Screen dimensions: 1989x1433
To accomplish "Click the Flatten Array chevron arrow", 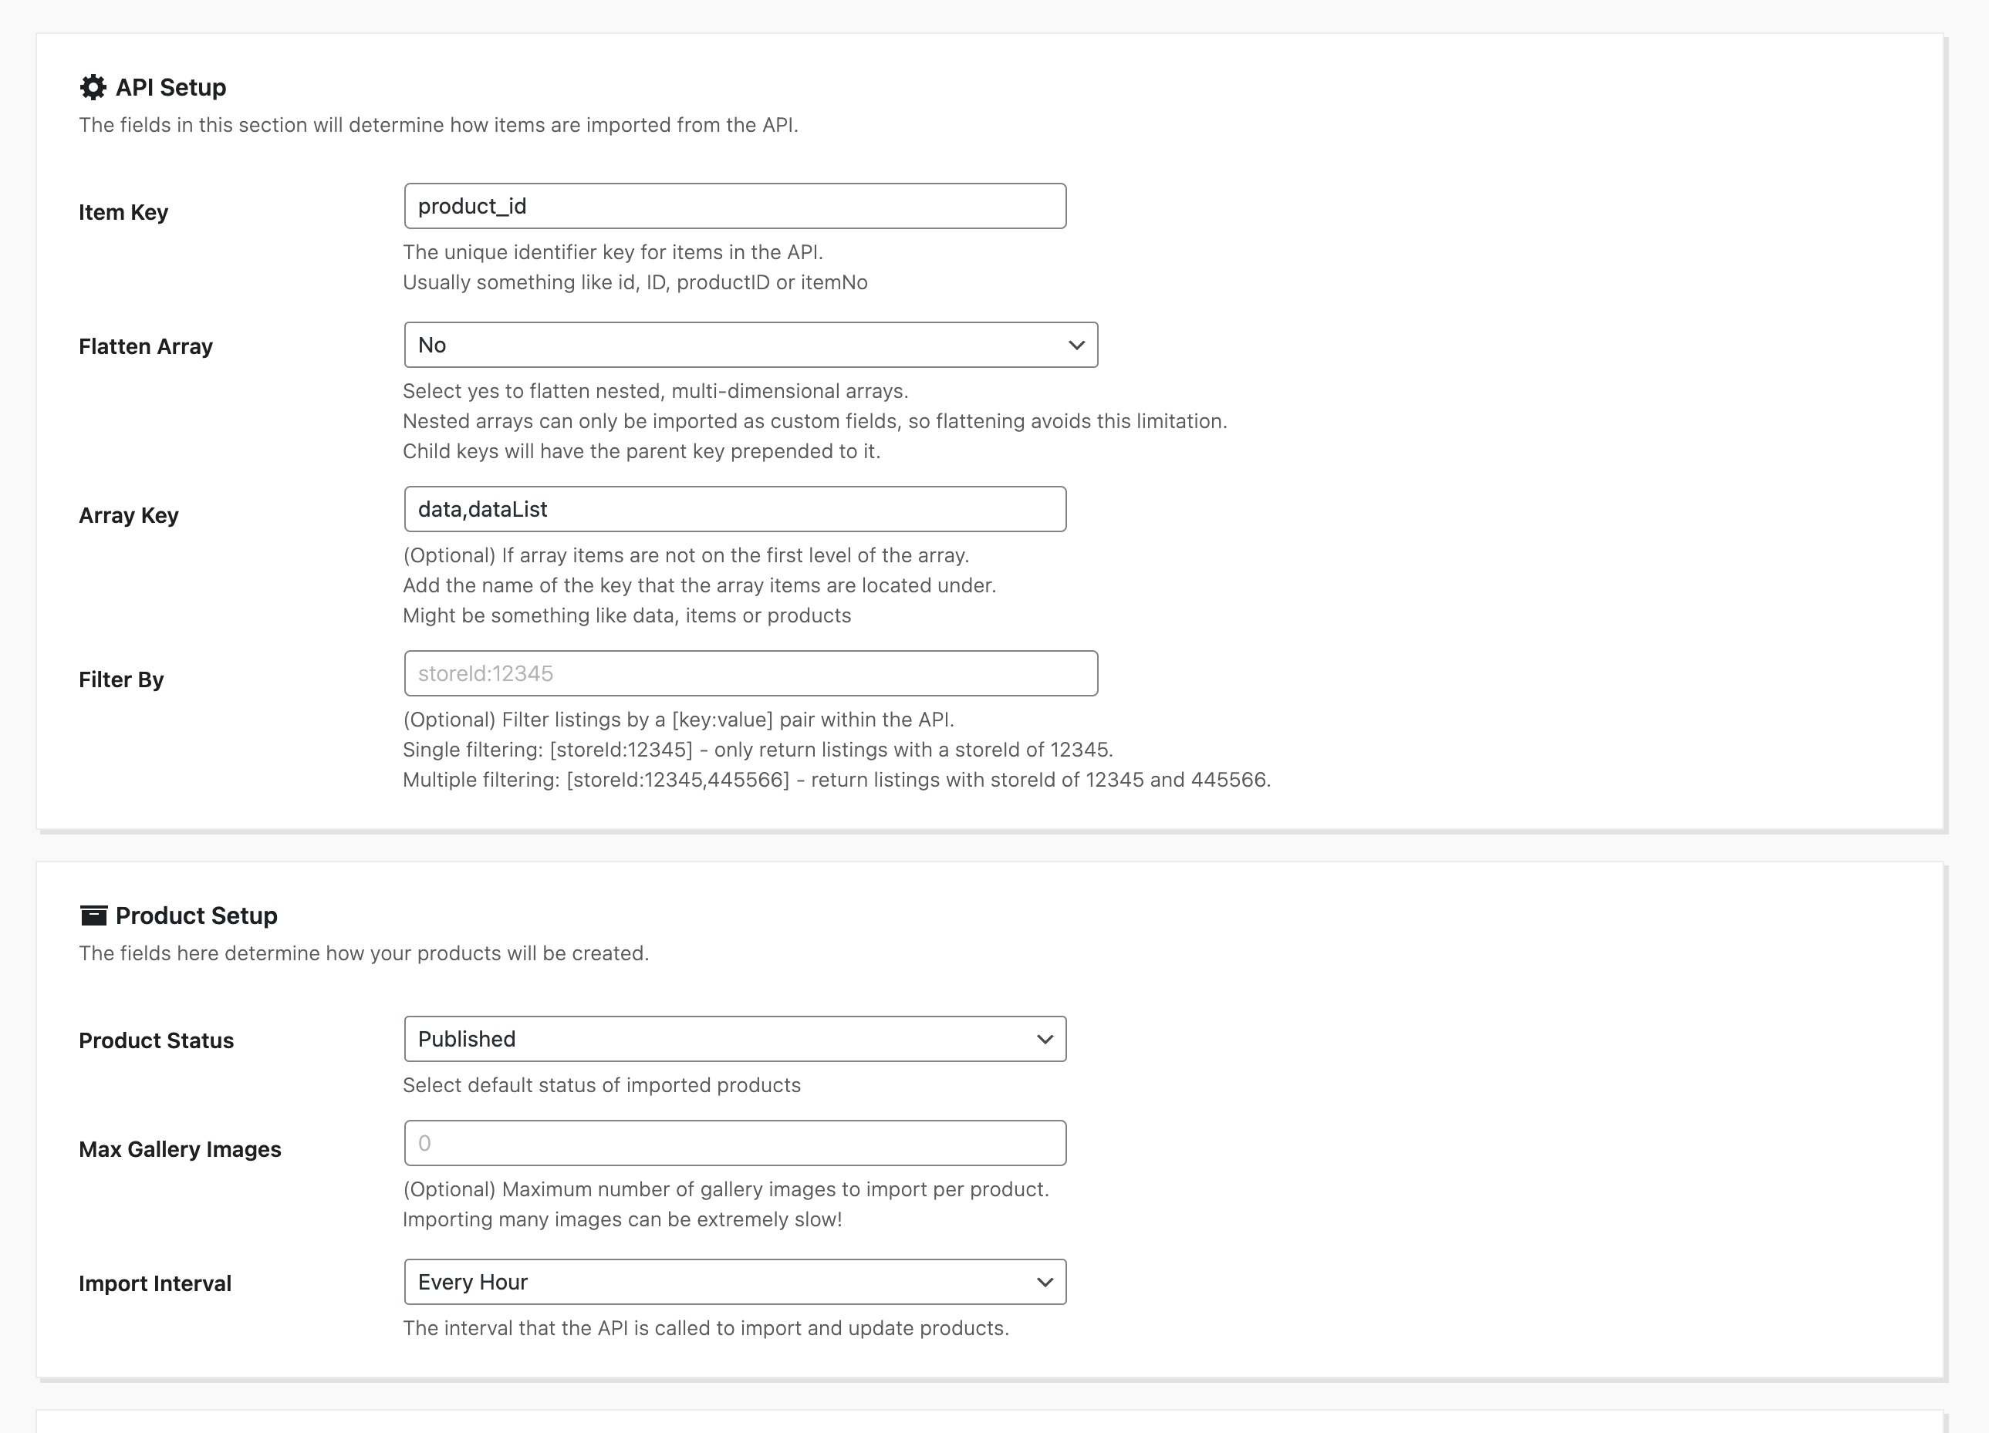I will click(1076, 346).
